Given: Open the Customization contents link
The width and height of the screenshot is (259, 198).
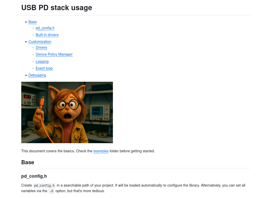Looking at the screenshot, I should (x=40, y=42).
